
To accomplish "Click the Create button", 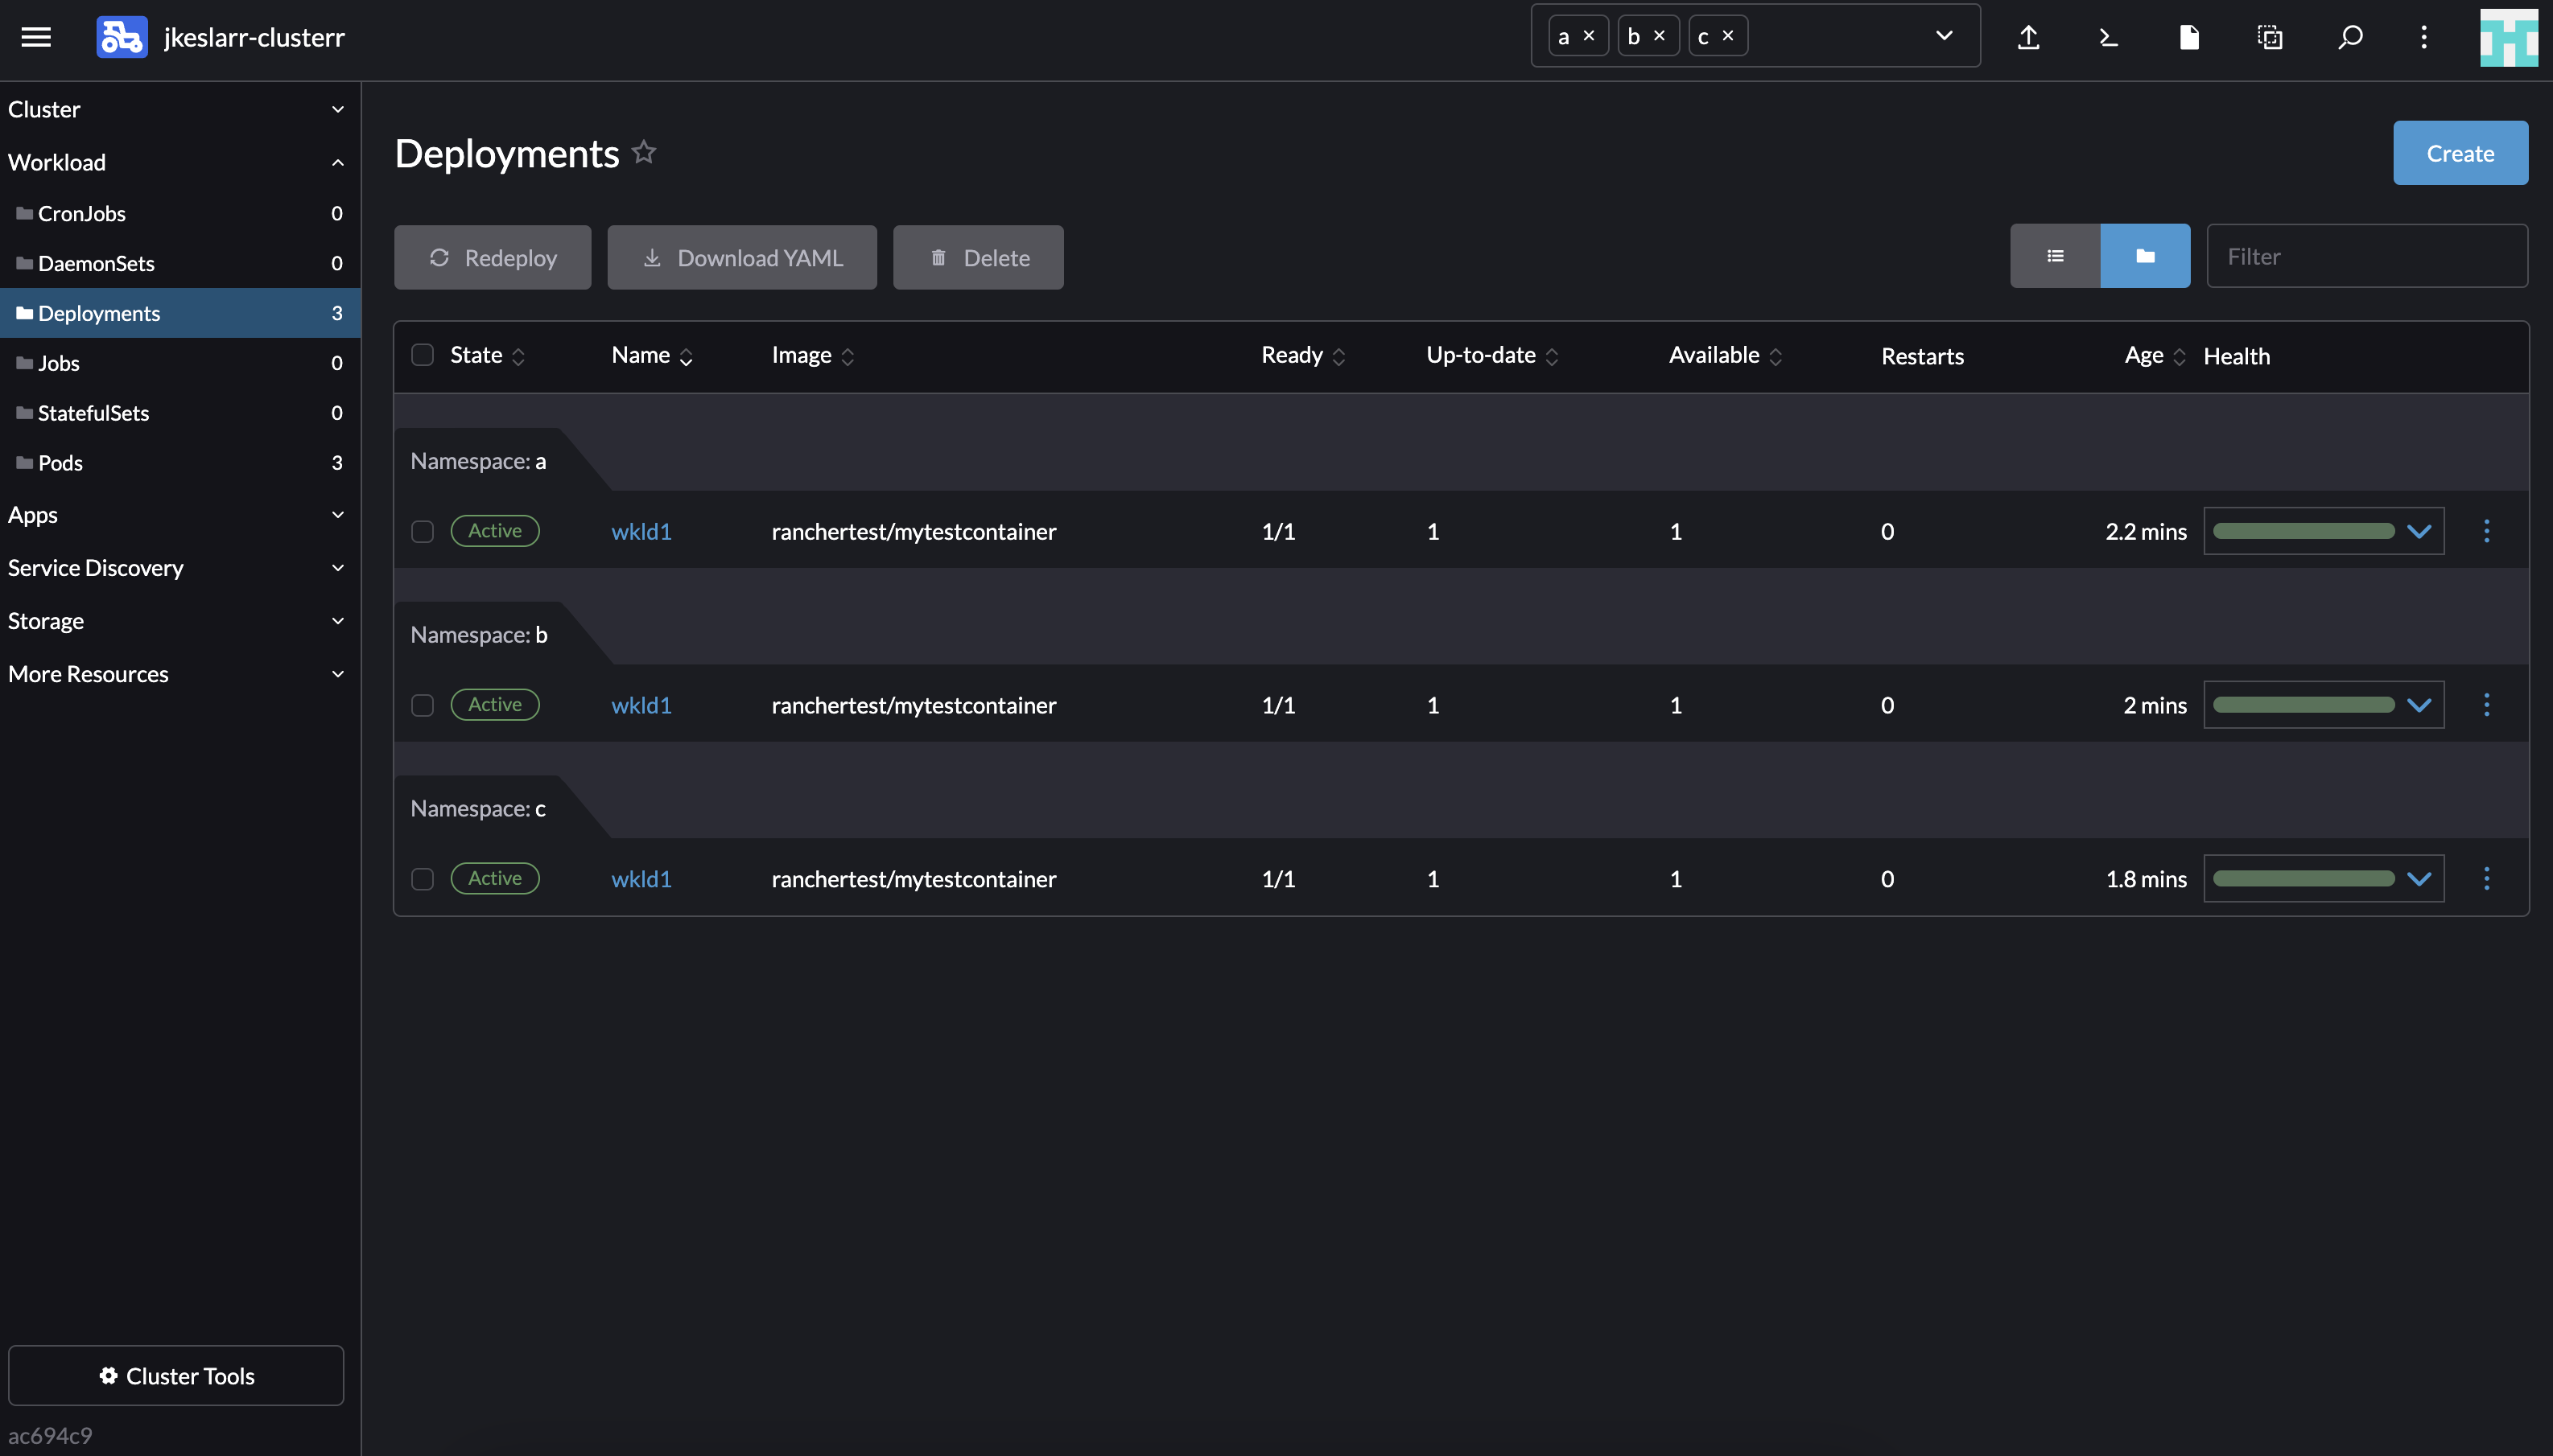I will click(x=2460, y=152).
